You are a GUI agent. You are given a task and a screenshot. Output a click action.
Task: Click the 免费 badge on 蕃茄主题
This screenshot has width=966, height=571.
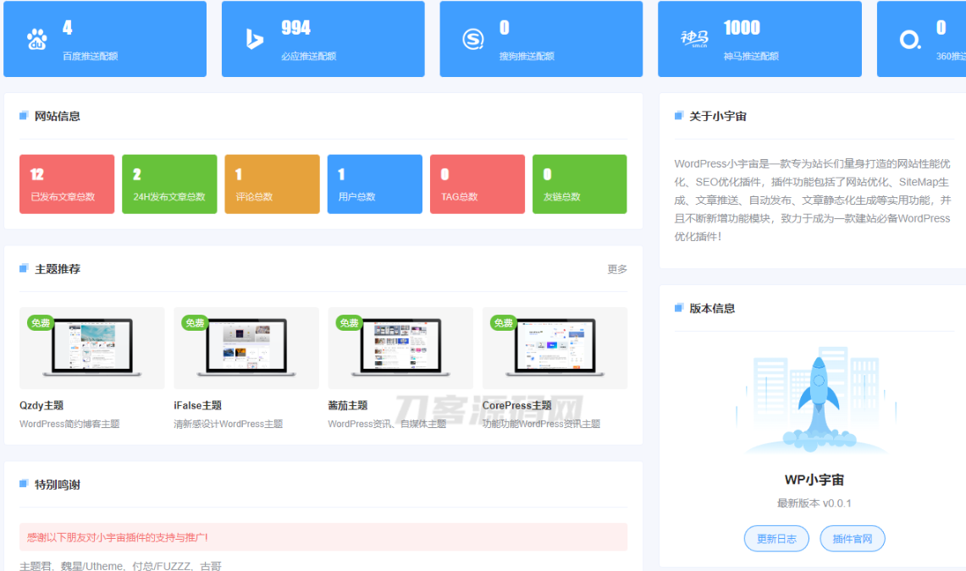[x=349, y=322]
